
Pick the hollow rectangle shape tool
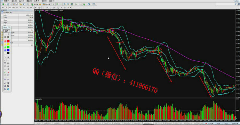coord(5,63)
